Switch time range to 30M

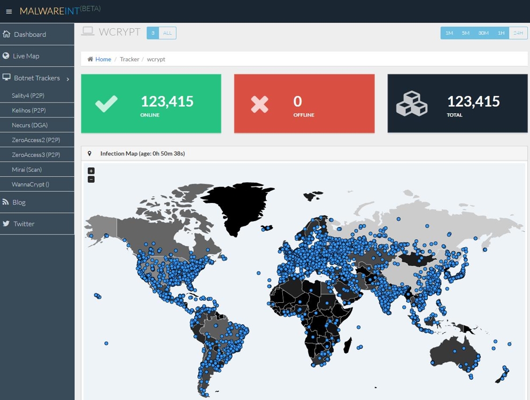click(483, 33)
